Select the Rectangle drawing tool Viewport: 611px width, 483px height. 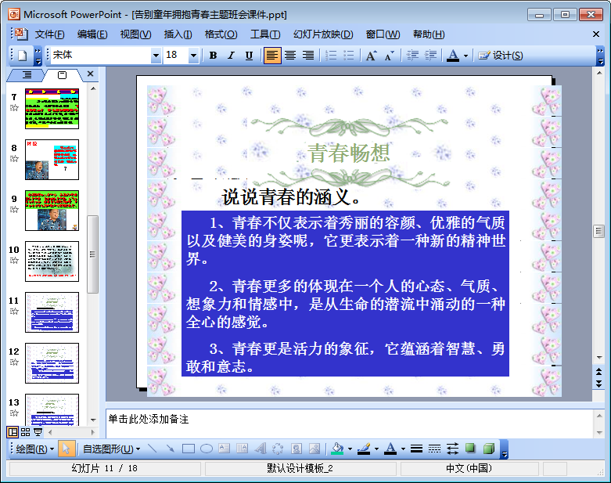[189, 449]
